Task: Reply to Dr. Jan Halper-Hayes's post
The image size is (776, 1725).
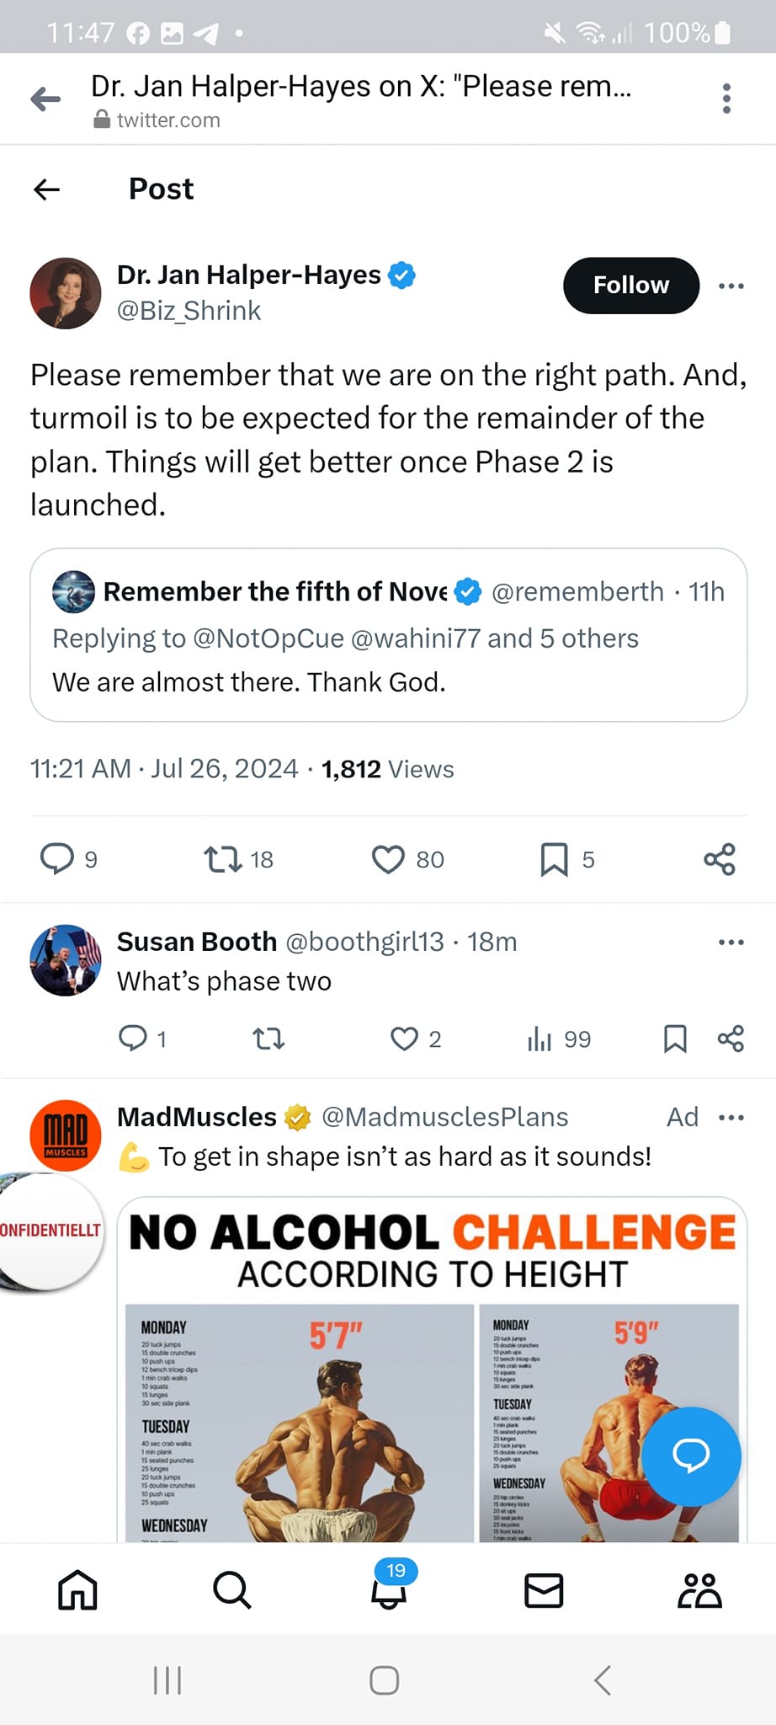Action: [57, 858]
